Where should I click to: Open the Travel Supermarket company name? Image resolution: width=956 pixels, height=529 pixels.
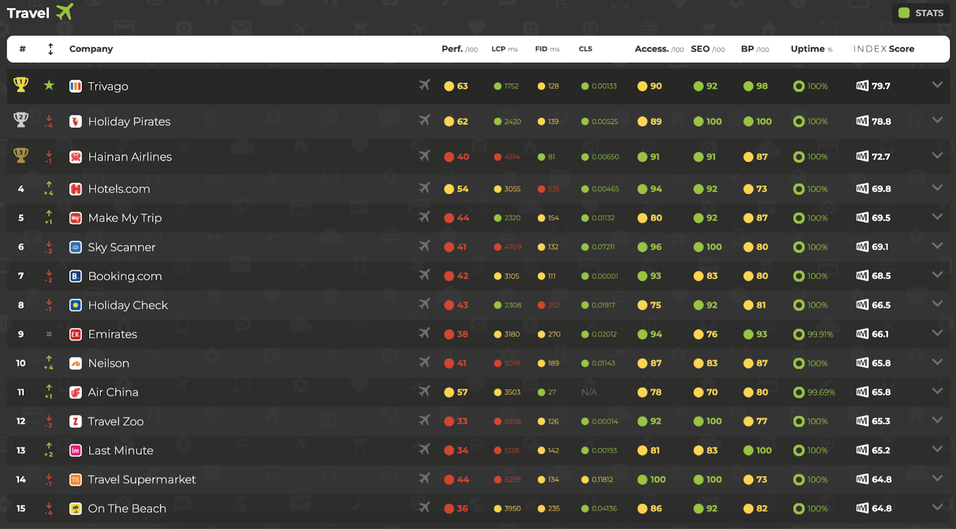[x=142, y=479]
